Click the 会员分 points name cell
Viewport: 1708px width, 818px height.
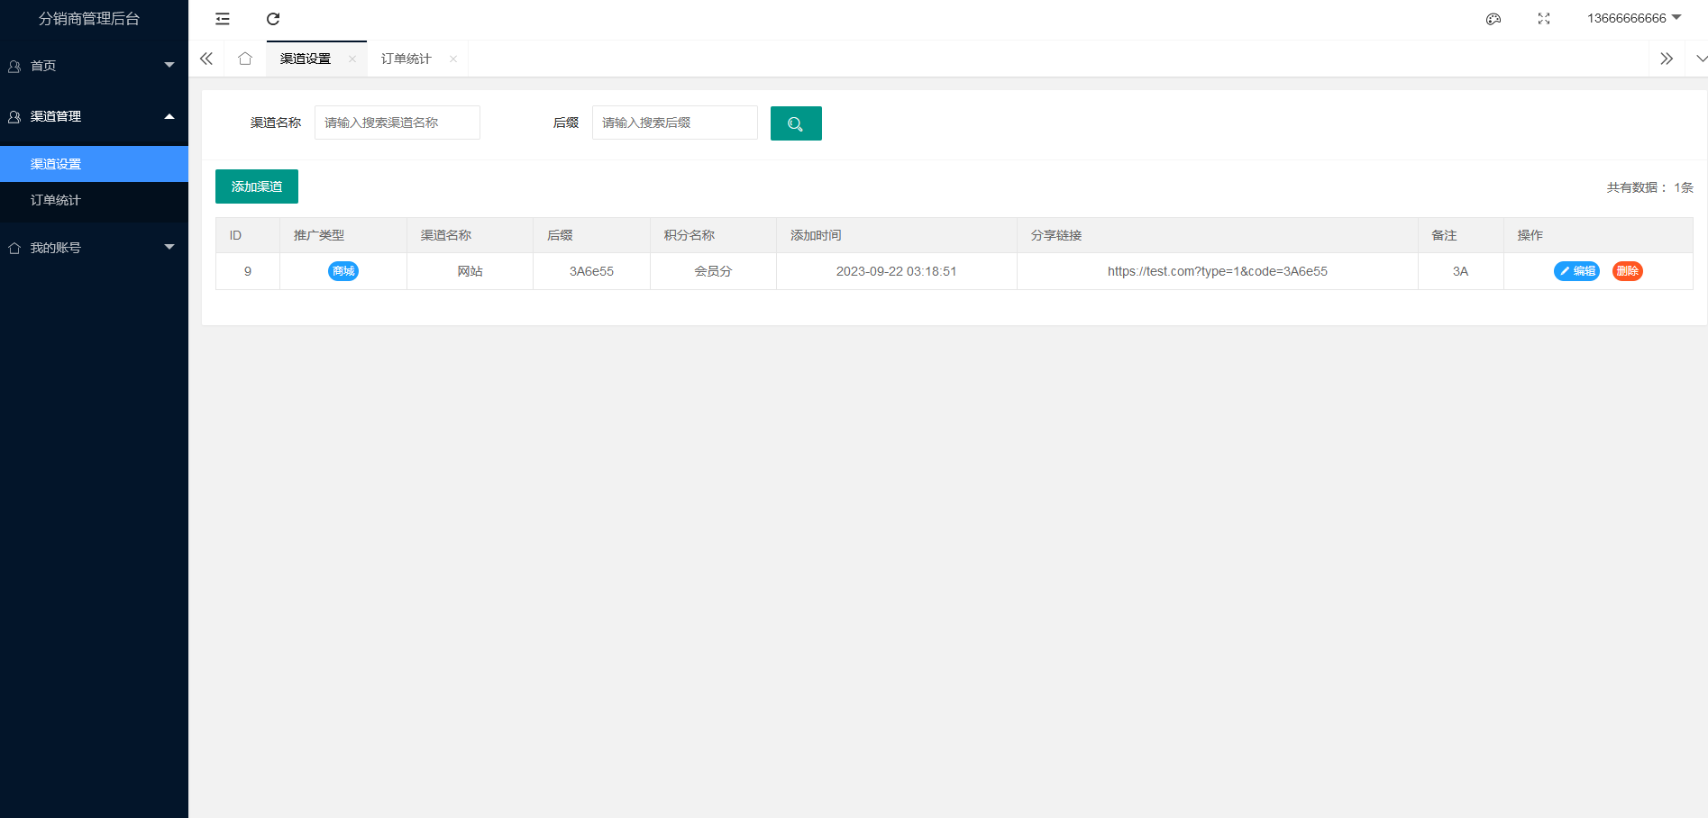(x=713, y=271)
